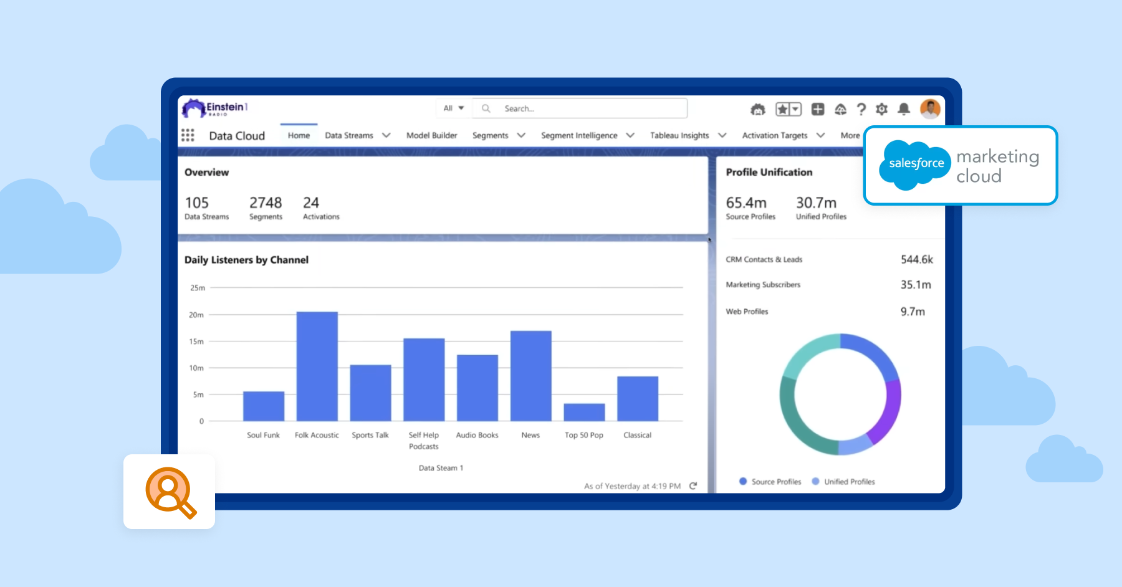Image resolution: width=1122 pixels, height=587 pixels.
Task: Click the Web Profiles row label
Action: click(x=747, y=312)
